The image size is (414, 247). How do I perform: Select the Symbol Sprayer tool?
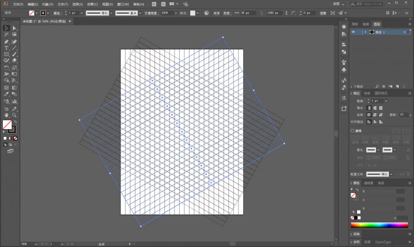point(6,101)
